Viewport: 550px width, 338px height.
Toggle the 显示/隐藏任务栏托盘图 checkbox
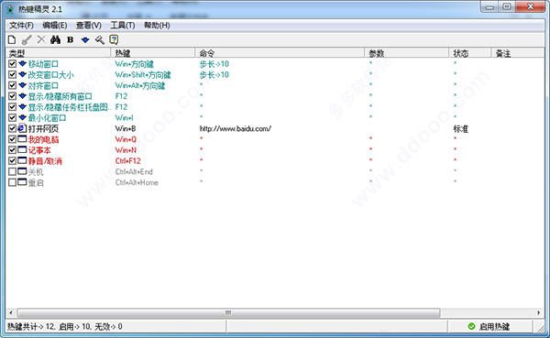coord(12,106)
